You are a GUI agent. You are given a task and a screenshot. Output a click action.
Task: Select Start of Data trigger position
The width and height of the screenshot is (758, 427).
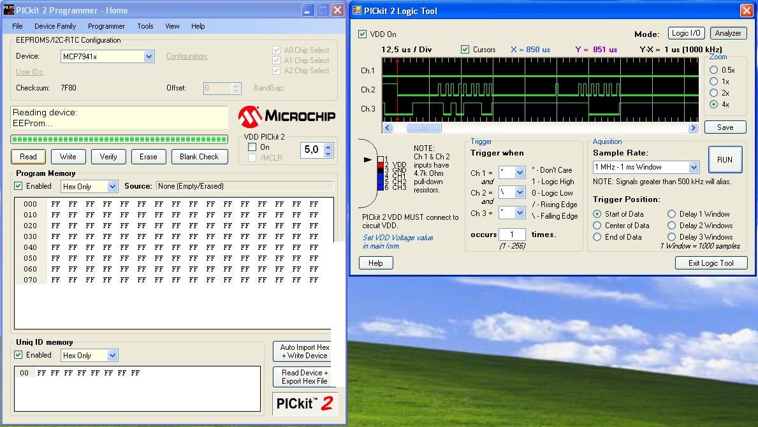pyautogui.click(x=597, y=214)
